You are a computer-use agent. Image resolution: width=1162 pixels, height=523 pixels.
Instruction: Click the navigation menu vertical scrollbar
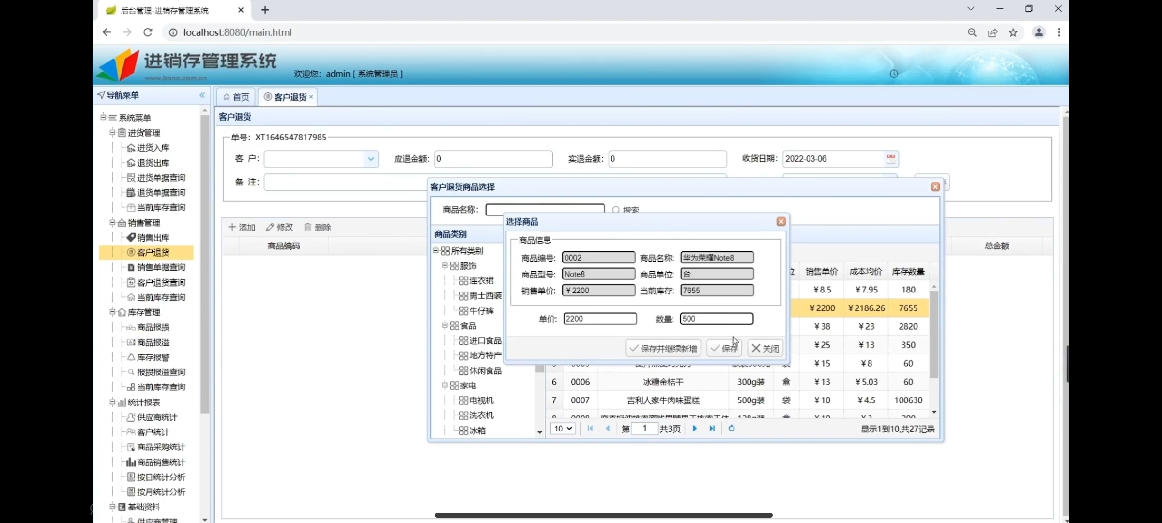[205, 264]
